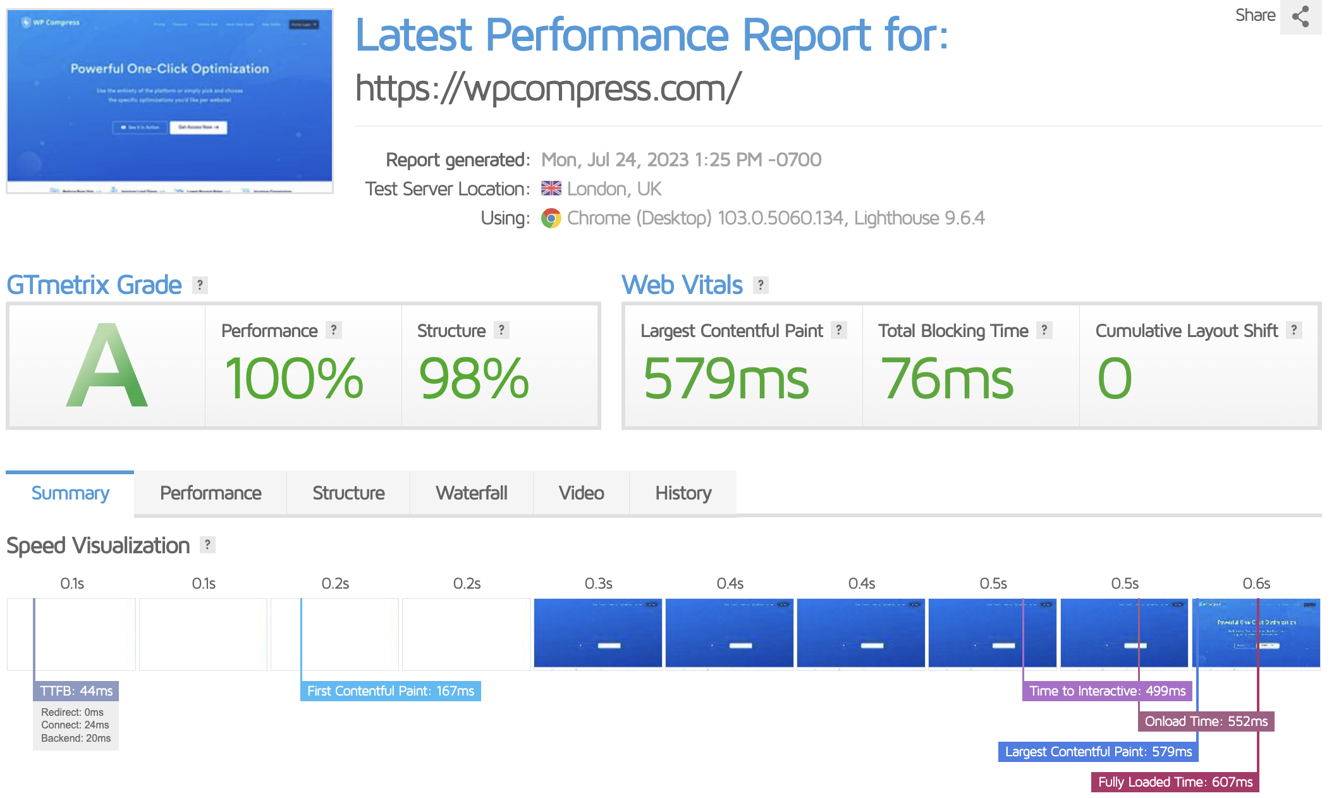
Task: Click the Chrome (Desktop) 103.0.5060.134 text
Action: [x=706, y=218]
